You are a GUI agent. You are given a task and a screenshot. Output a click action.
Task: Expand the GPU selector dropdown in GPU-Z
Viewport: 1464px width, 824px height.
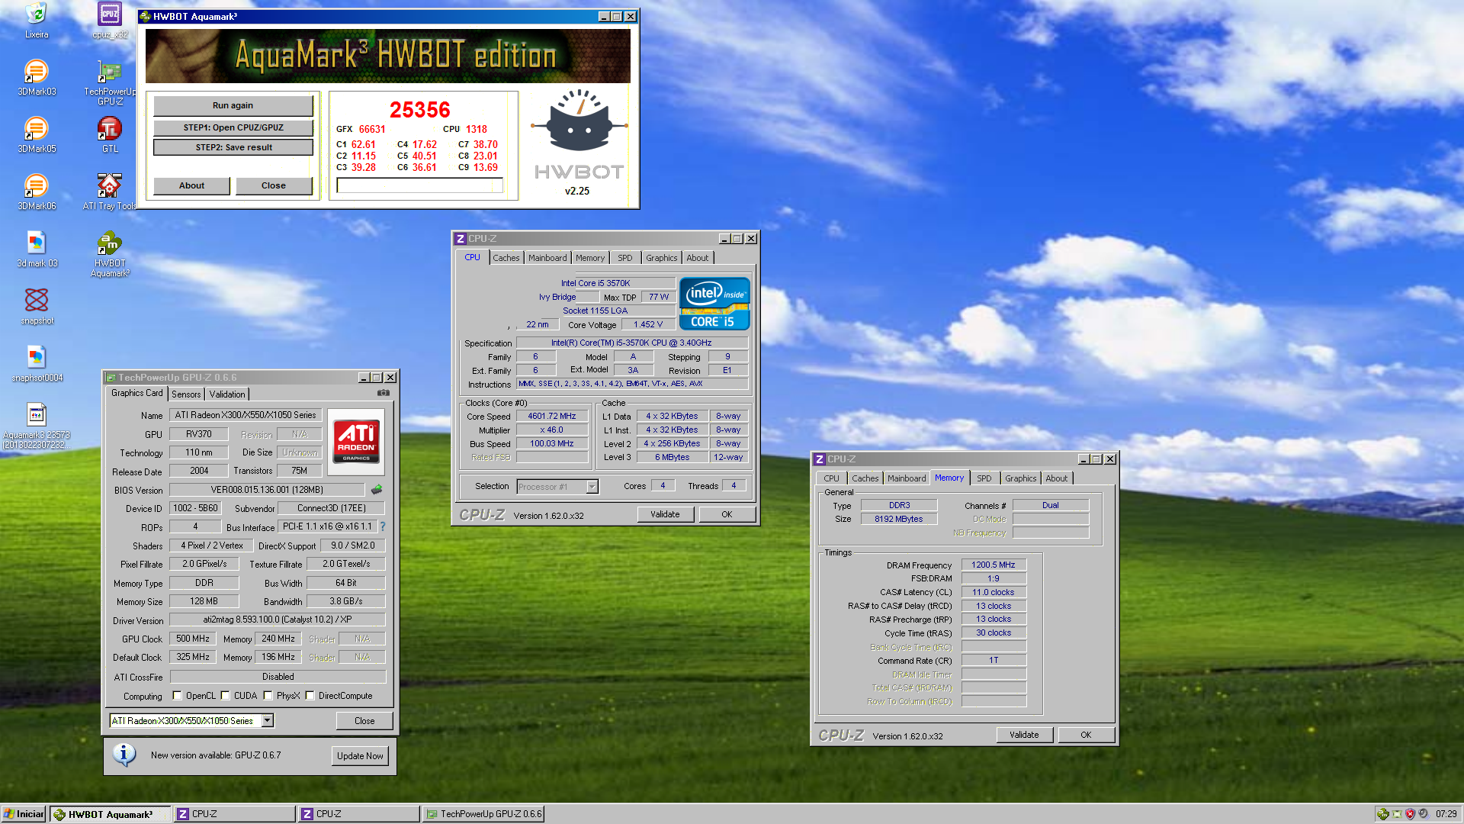point(268,720)
